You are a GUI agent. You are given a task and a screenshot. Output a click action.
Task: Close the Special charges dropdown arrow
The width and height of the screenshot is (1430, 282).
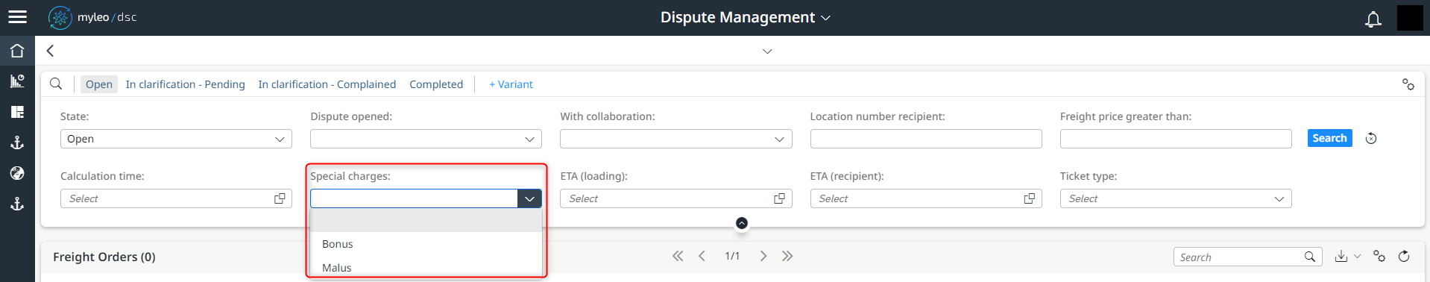[529, 198]
